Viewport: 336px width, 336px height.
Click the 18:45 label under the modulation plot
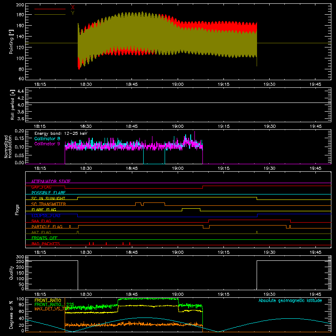tap(132, 168)
